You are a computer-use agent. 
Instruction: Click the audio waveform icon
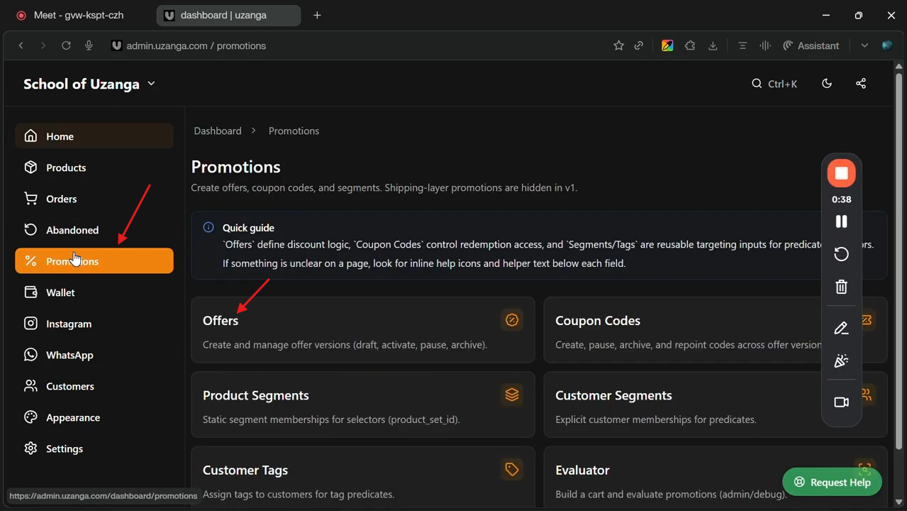pyautogui.click(x=765, y=45)
